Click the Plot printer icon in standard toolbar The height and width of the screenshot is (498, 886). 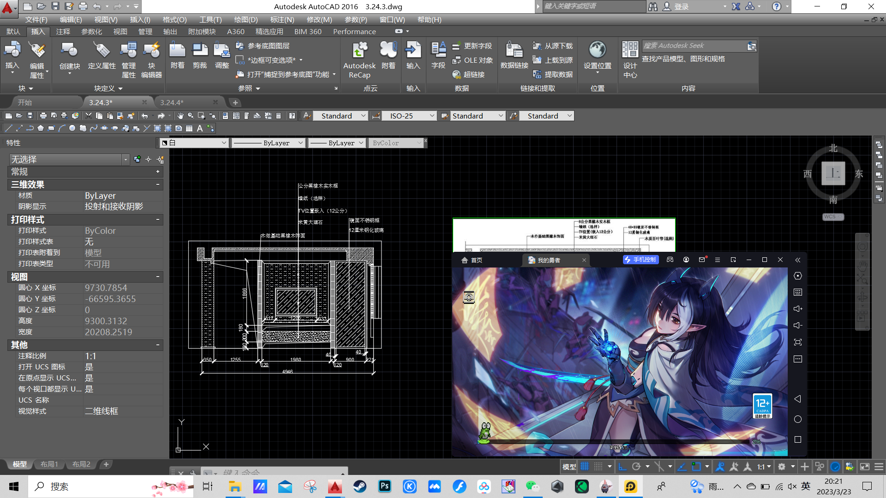click(43, 116)
